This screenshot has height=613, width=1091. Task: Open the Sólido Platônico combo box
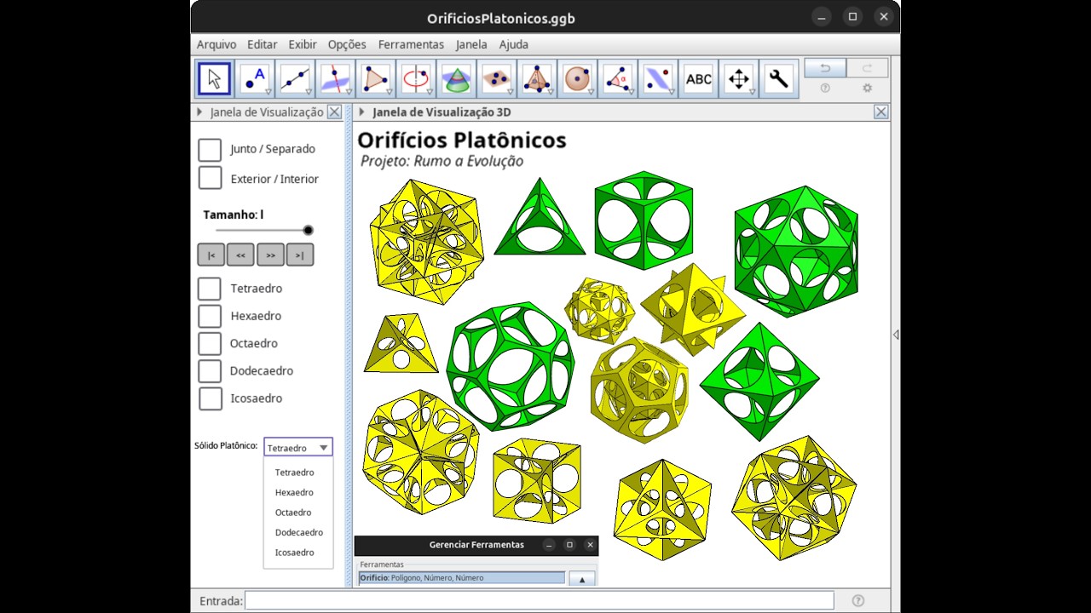coord(298,447)
